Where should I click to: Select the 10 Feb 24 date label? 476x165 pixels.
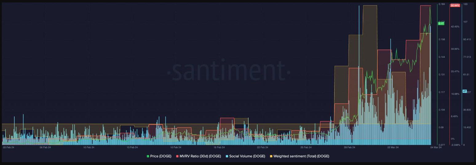(x=89, y=147)
